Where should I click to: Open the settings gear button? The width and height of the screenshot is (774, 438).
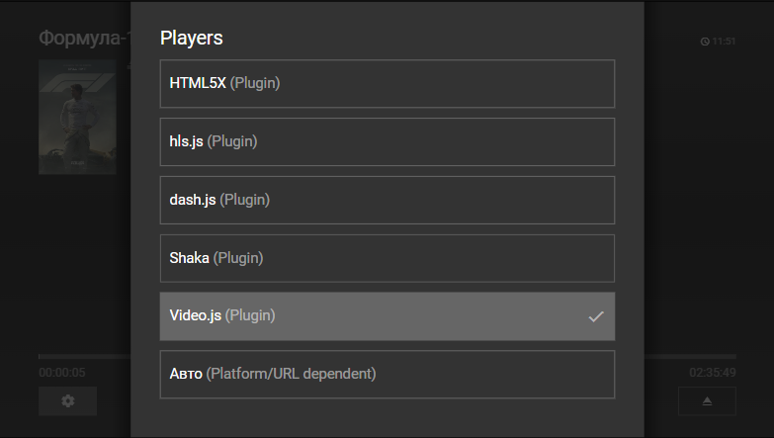[x=67, y=400]
